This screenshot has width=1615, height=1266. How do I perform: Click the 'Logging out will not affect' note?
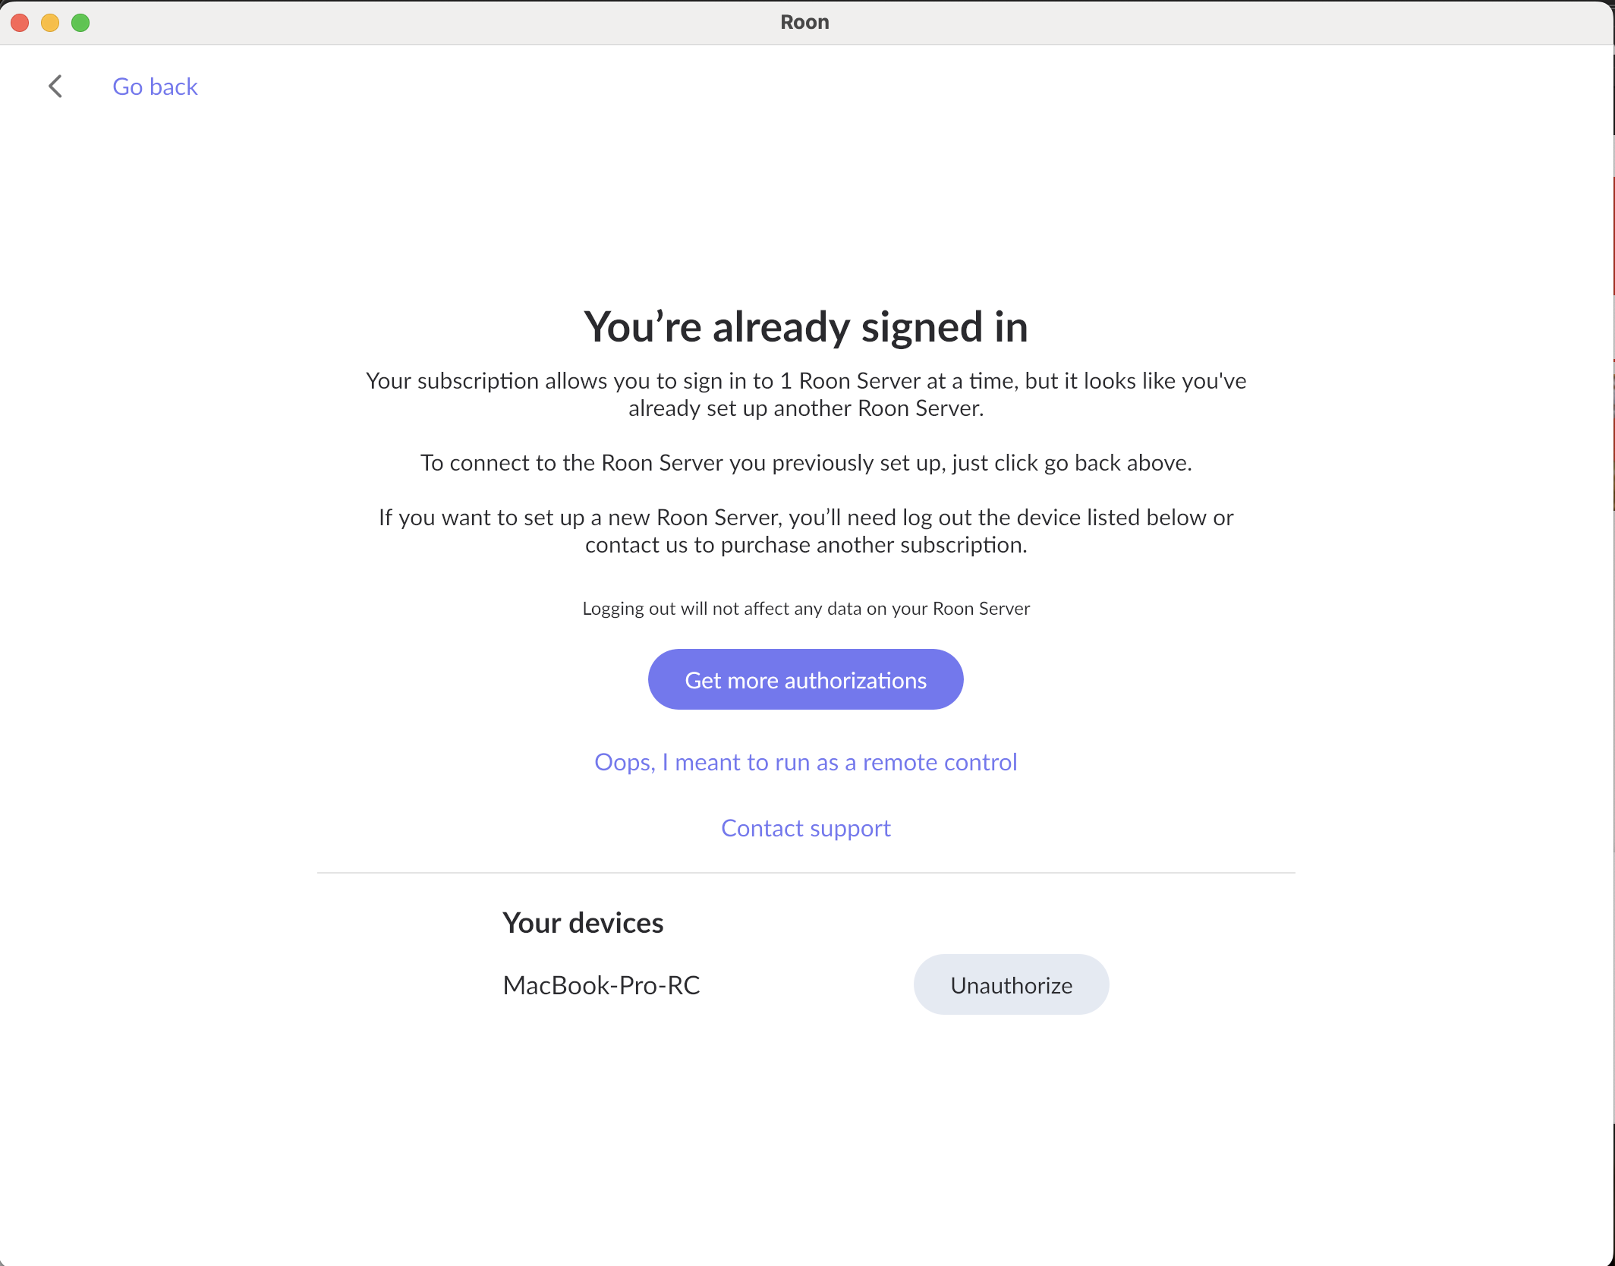click(x=805, y=608)
